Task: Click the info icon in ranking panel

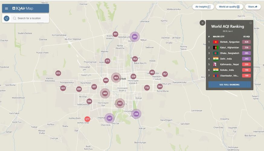Action: [x=250, y=23]
